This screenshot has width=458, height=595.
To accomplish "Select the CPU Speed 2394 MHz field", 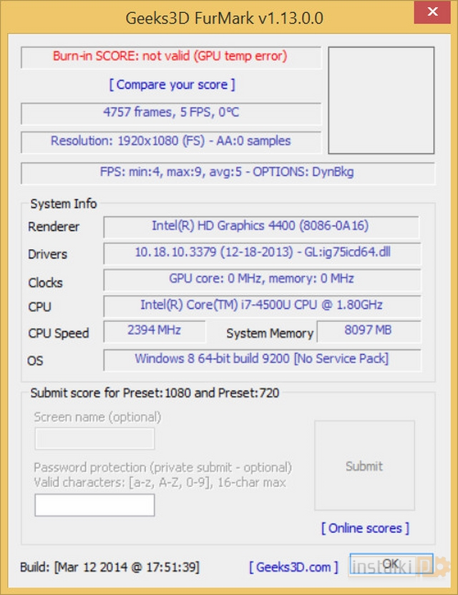I will (154, 331).
